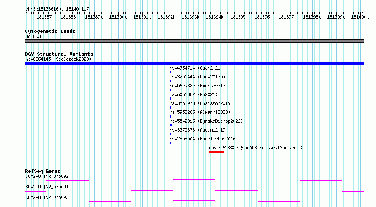Select the long blue nsv6364145 variant bar
The image size is (376, 207).
[194, 63]
